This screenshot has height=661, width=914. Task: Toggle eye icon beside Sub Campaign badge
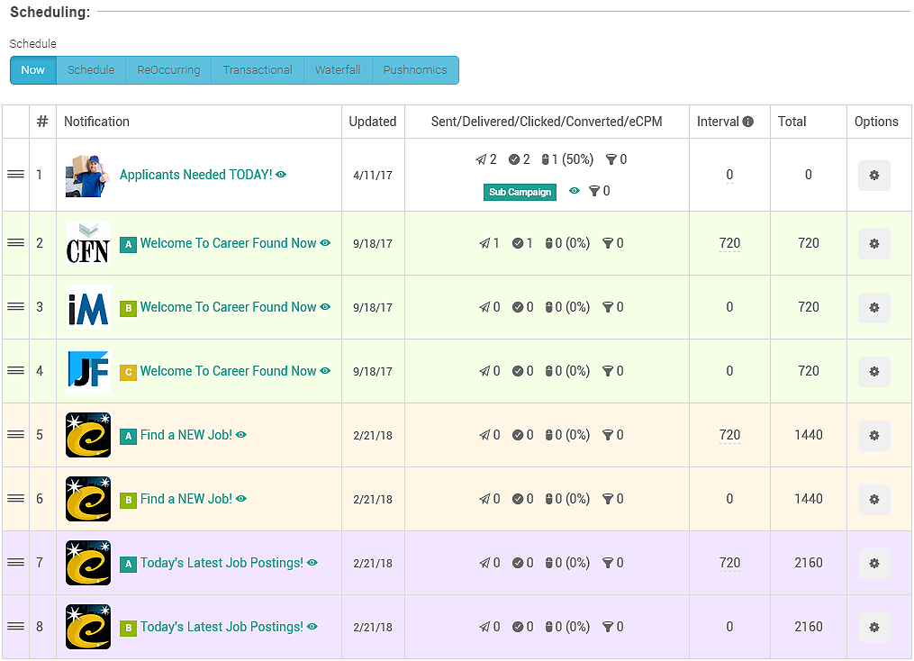coord(575,191)
